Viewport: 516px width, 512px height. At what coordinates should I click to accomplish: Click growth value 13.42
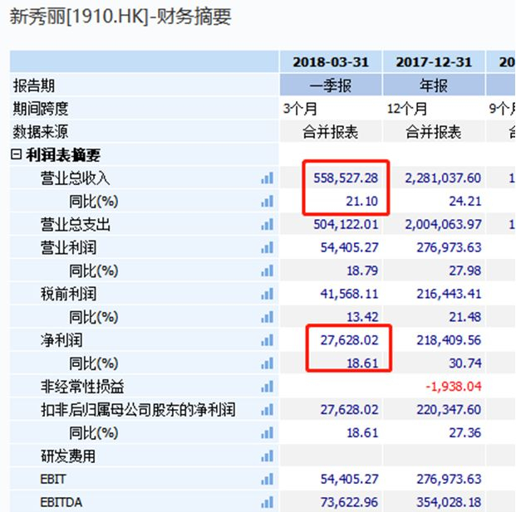[362, 317]
